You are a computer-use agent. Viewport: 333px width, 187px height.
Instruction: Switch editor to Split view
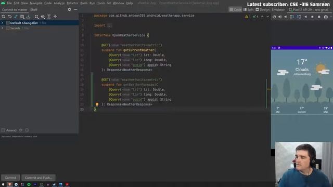click(x=249, y=9)
